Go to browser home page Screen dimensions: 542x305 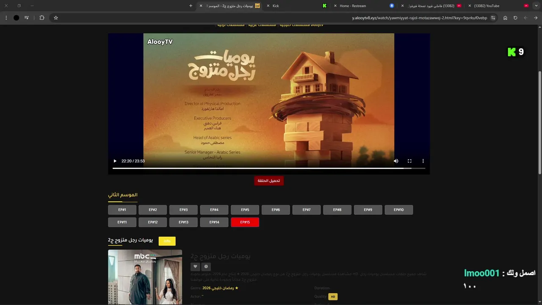505,18
